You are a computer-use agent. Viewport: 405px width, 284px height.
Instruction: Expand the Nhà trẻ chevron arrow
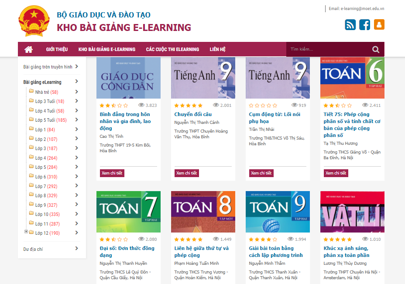(76, 92)
